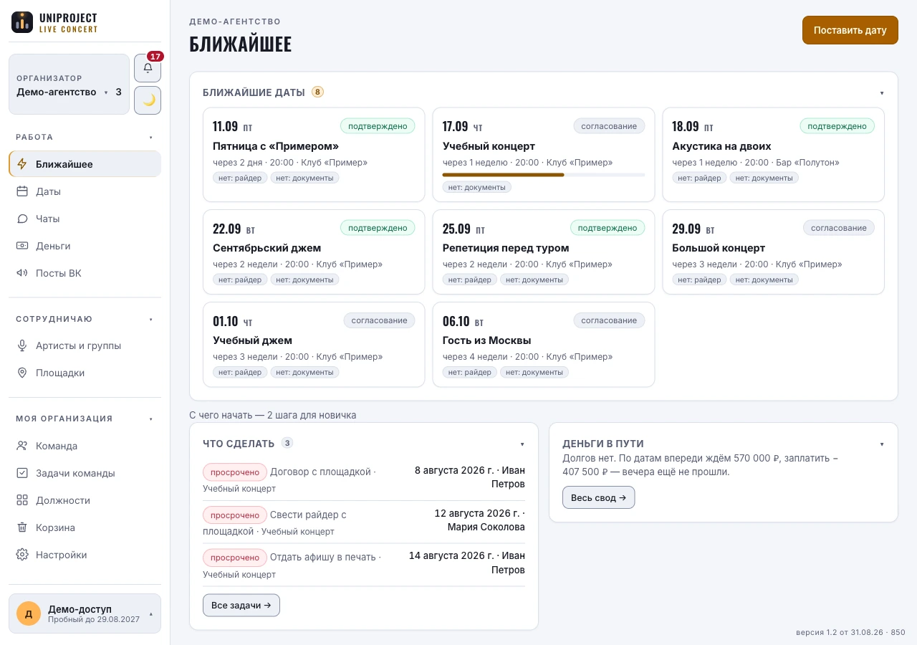Click the progress bar on Учебный концерт card
Image resolution: width=917 pixels, height=645 pixels.
[544, 174]
